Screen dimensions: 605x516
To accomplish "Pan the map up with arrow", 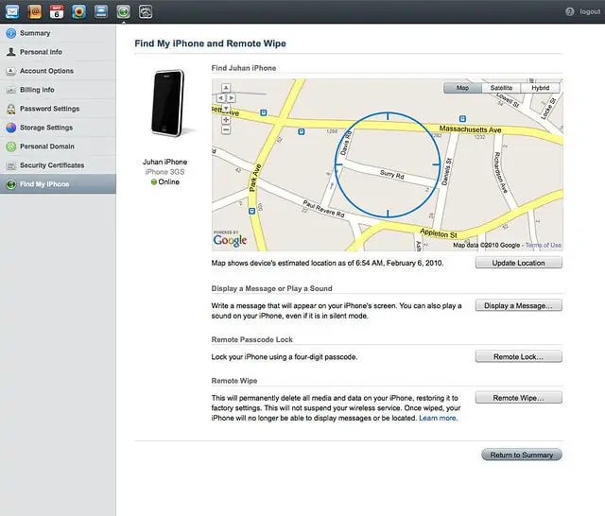I will coord(226,88).
